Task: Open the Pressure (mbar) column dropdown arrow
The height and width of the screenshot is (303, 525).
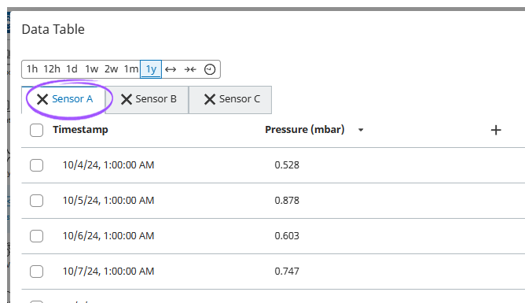Action: point(361,130)
